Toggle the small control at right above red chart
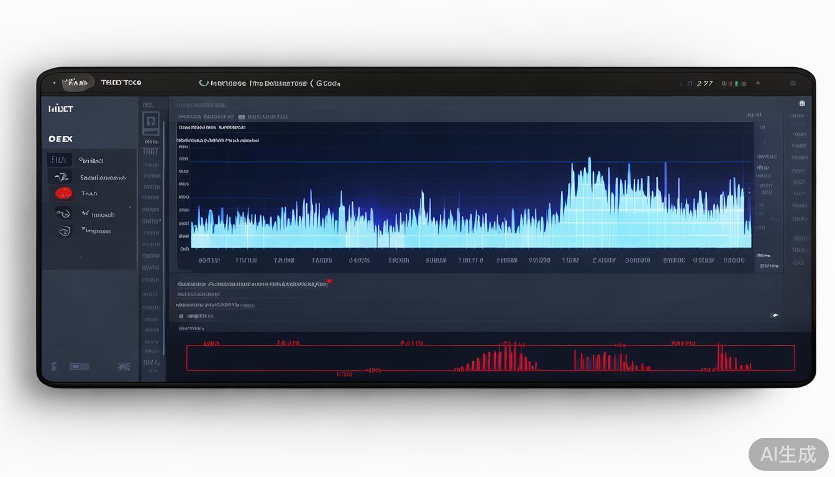This screenshot has height=477, width=835. pos(774,316)
